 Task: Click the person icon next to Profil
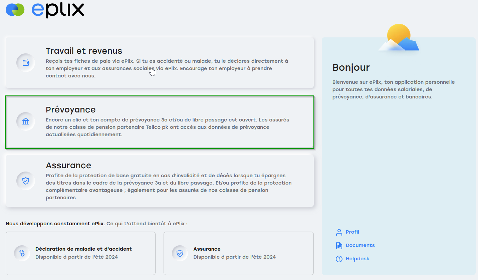coord(339,232)
